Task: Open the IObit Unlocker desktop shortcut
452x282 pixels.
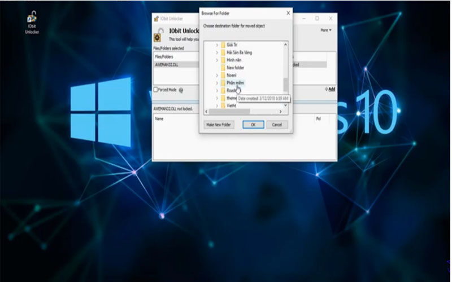Action: [x=32, y=23]
